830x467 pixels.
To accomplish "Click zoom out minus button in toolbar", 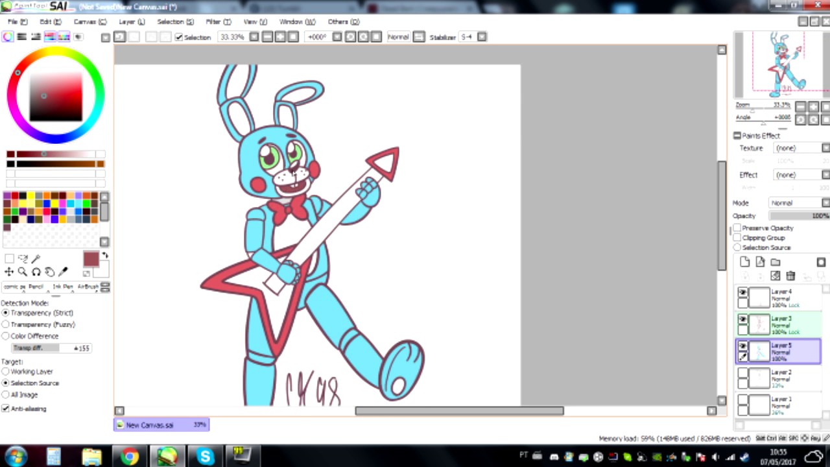I will click(x=267, y=37).
